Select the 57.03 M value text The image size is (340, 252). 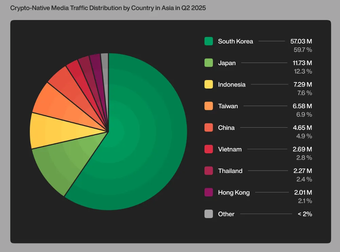click(301, 41)
